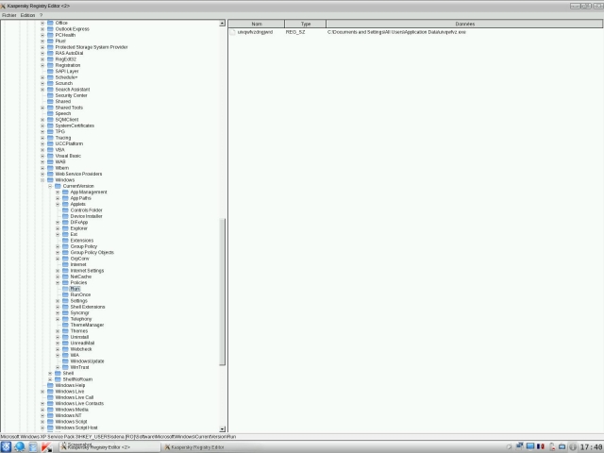Click the 17:40 clock in the tray
This screenshot has height=453, width=604.
click(x=592, y=447)
